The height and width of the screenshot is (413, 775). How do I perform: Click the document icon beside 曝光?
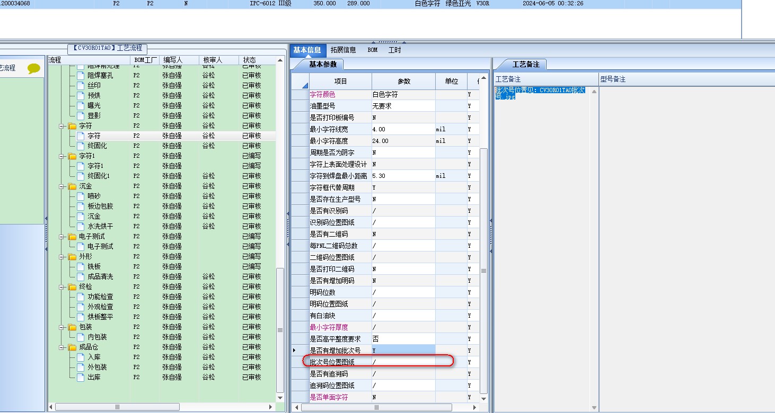[81, 106]
